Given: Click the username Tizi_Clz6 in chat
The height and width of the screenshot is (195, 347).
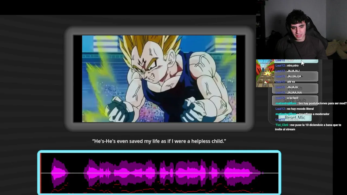Looking at the screenshot, I should click(282, 125).
